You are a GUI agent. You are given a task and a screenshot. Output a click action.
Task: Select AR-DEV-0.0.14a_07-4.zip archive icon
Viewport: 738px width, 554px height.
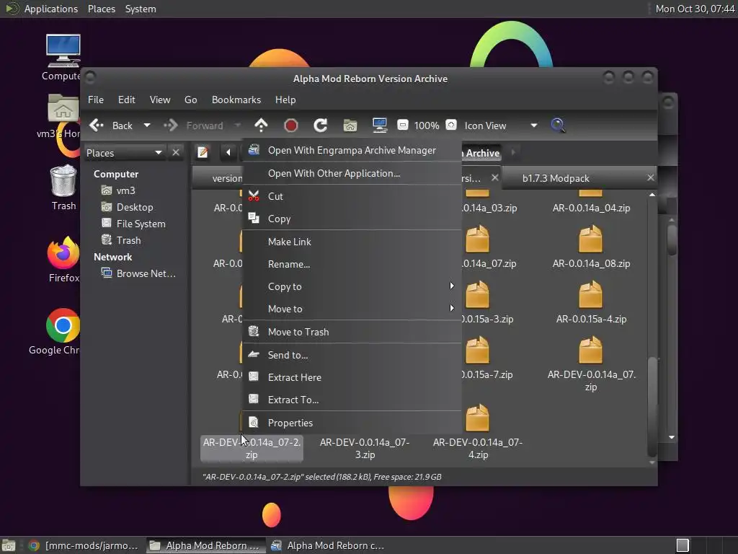[x=477, y=418]
